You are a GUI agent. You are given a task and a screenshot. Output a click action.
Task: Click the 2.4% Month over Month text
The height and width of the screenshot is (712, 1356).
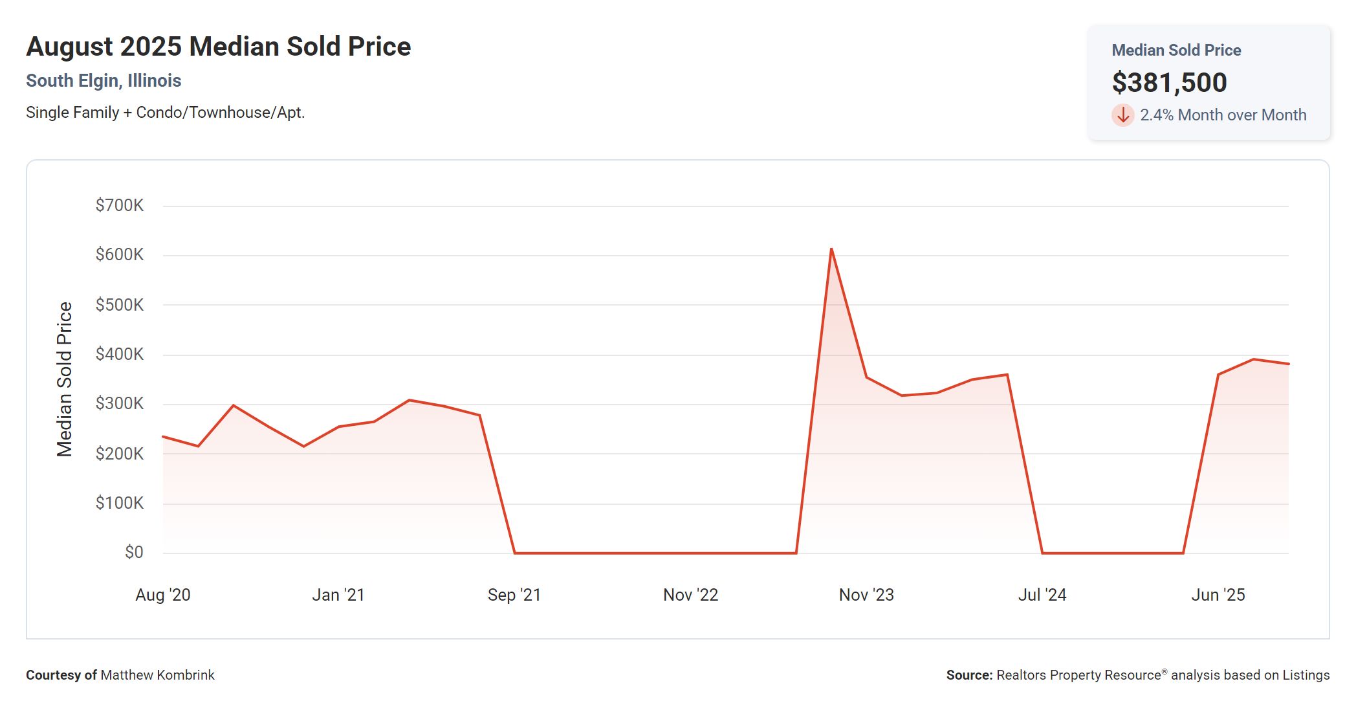coord(1223,115)
